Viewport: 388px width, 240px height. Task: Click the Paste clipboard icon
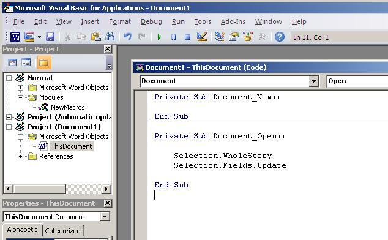pos(96,37)
